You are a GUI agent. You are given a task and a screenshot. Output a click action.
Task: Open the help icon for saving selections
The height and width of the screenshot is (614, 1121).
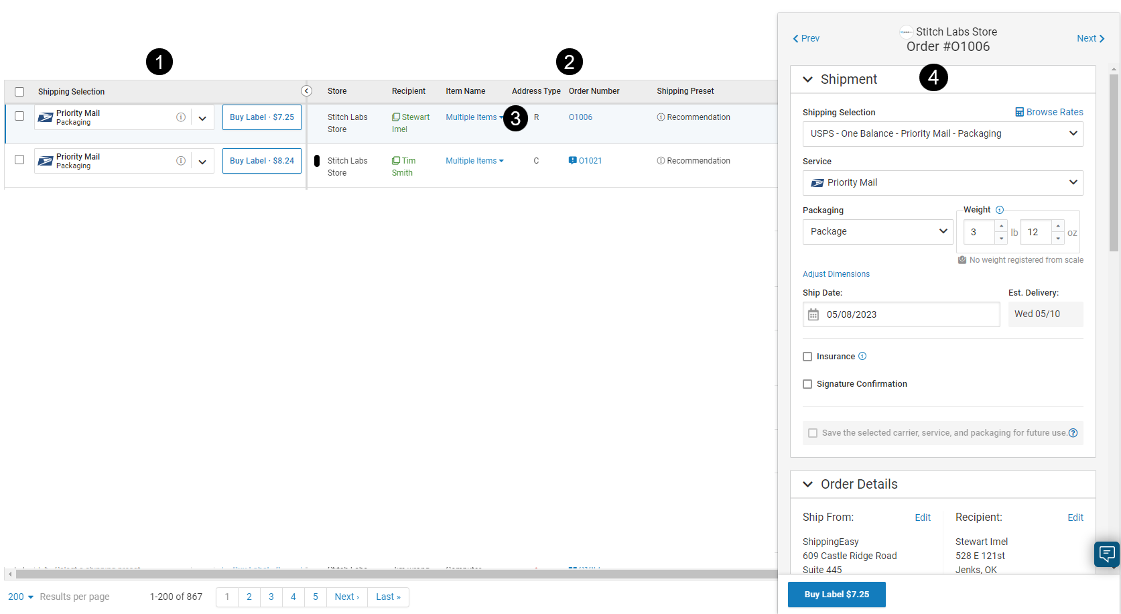pyautogui.click(x=1073, y=433)
